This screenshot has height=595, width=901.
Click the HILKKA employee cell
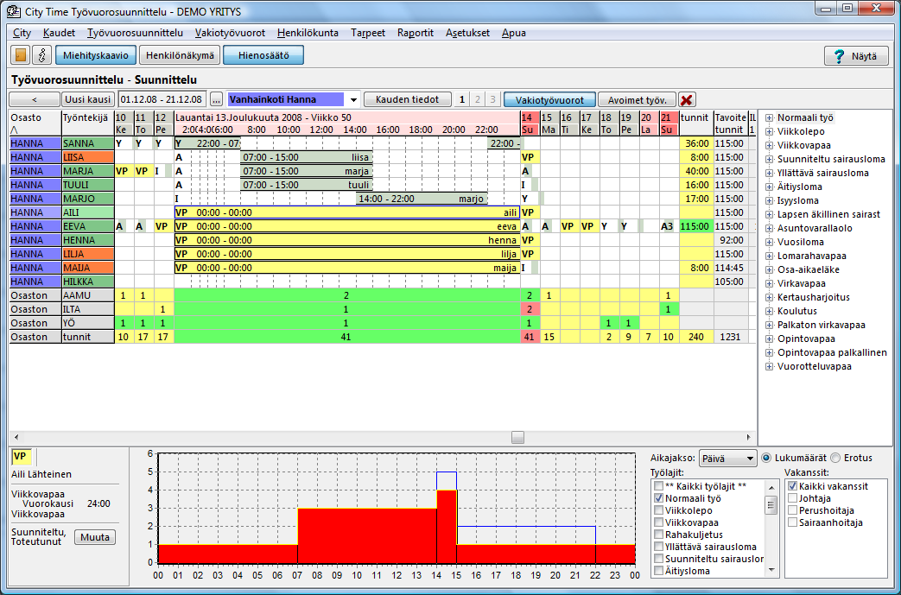[88, 282]
